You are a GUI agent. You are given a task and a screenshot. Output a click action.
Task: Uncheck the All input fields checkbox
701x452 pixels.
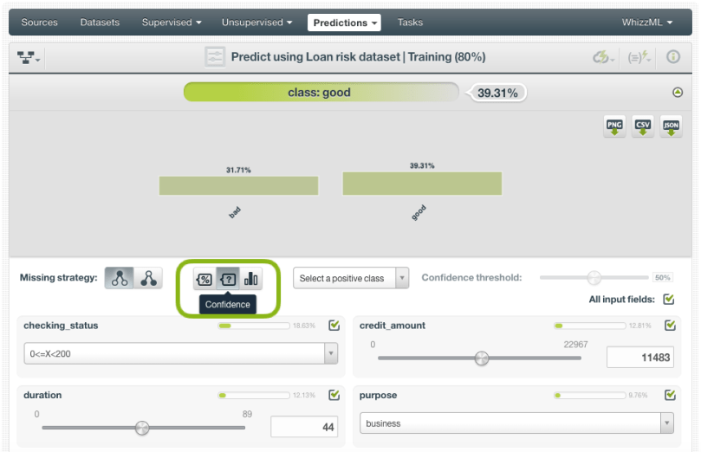tap(668, 300)
